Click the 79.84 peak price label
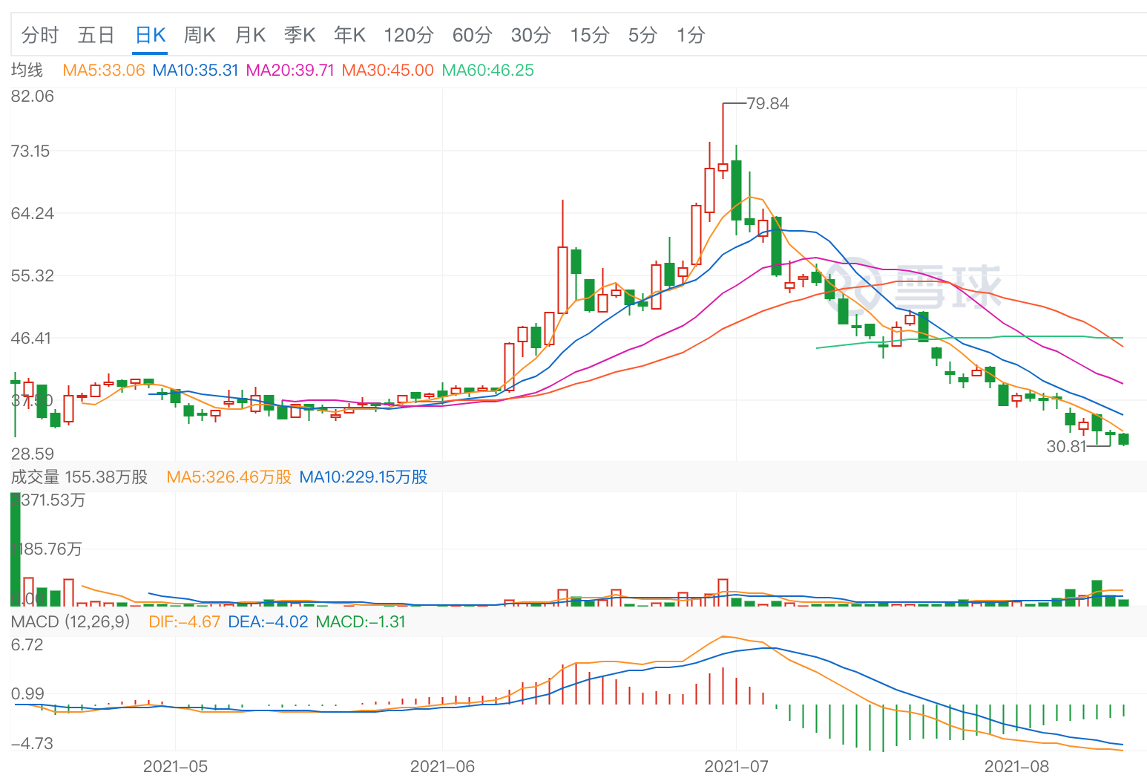This screenshot has height=781, width=1147. [x=768, y=104]
